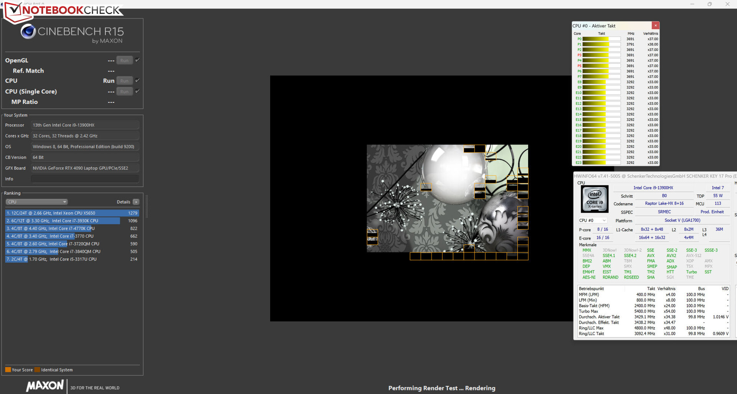Click the Intel Core i9 X-series badge icon
The height and width of the screenshot is (394, 737).
[x=595, y=199]
